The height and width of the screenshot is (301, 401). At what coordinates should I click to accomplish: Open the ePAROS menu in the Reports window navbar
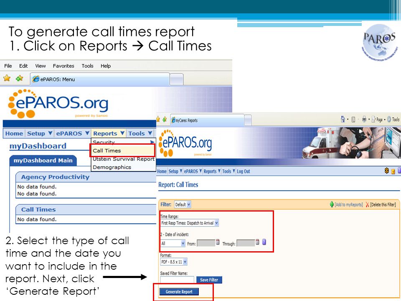(x=193, y=171)
